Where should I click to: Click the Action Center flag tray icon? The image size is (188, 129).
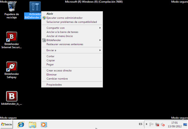point(152,125)
